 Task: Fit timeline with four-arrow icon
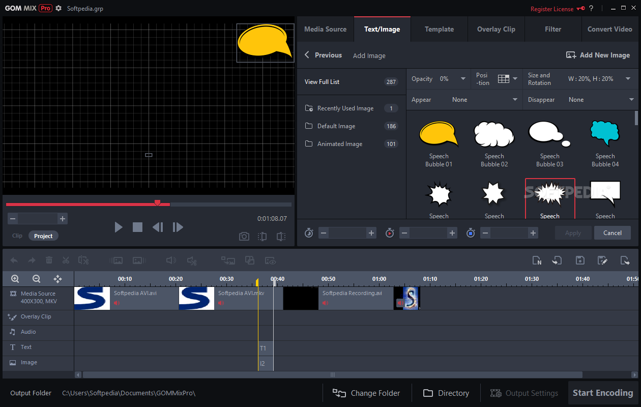click(57, 279)
